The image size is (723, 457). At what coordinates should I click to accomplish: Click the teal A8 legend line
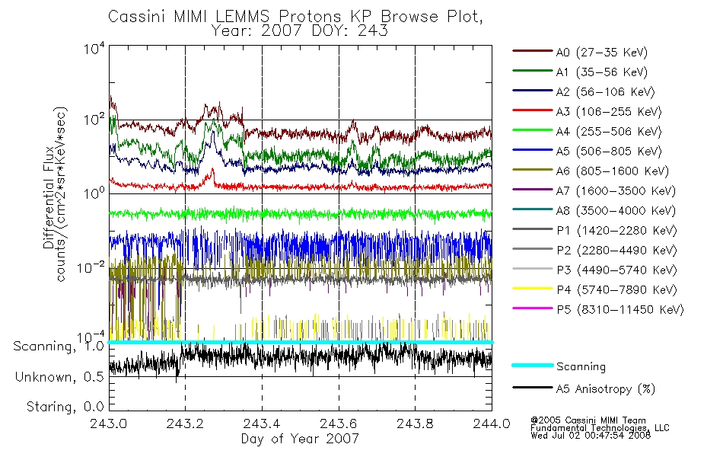pos(533,209)
